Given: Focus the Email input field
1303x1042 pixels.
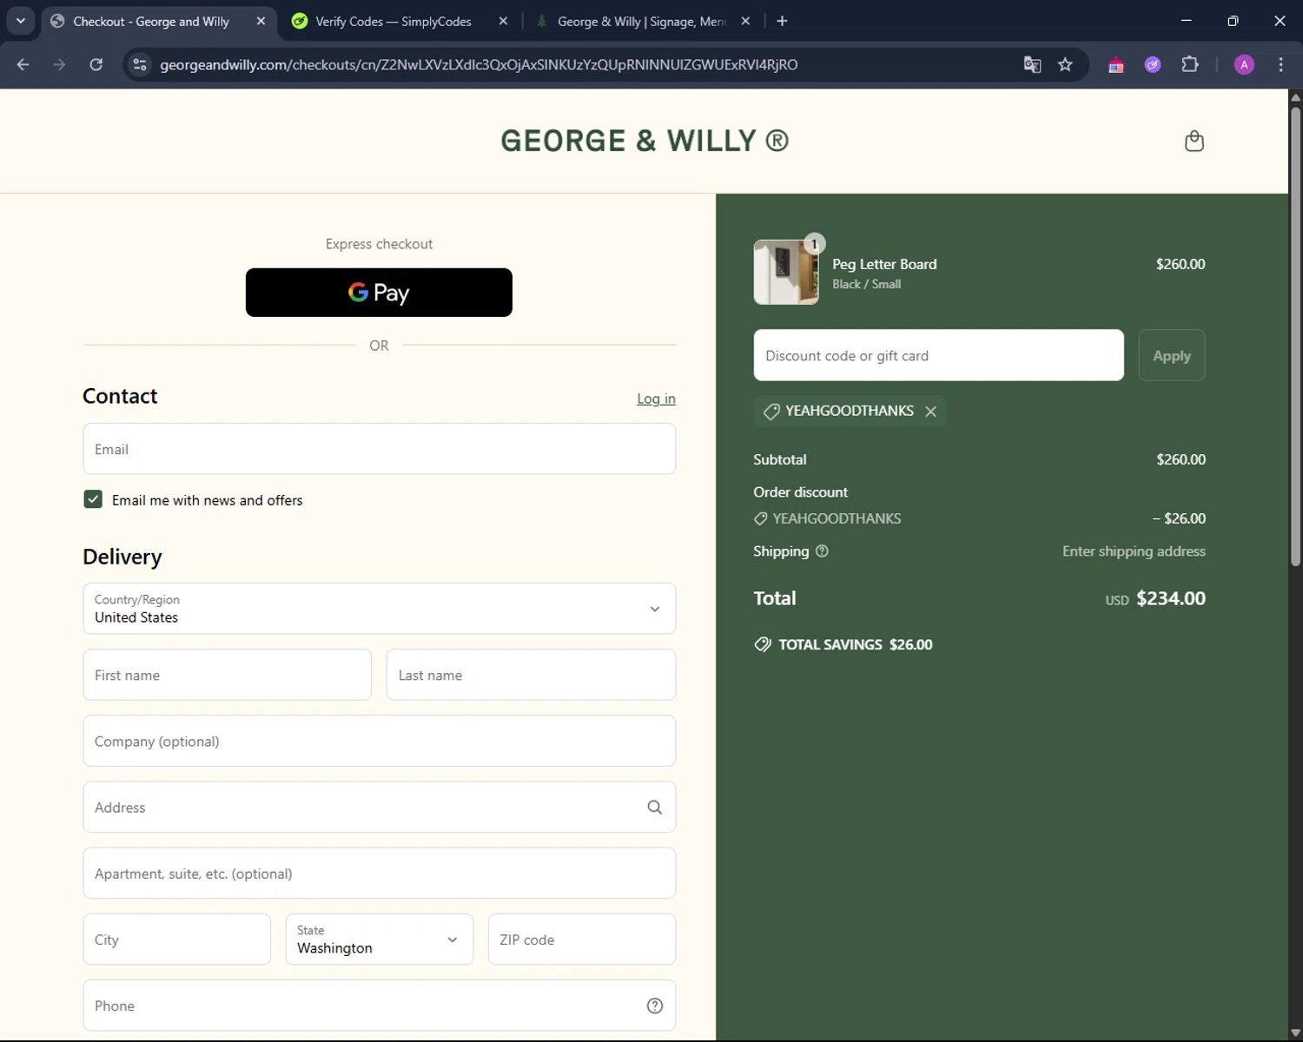Looking at the screenshot, I should tap(379, 449).
